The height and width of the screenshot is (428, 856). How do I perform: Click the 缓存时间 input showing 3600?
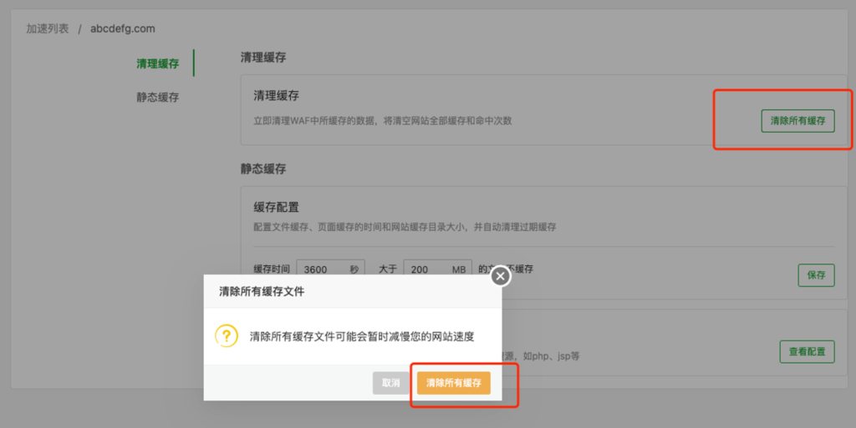(x=330, y=269)
